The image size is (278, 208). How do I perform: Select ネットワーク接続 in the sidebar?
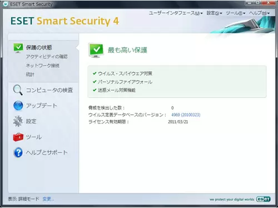coord(43,66)
